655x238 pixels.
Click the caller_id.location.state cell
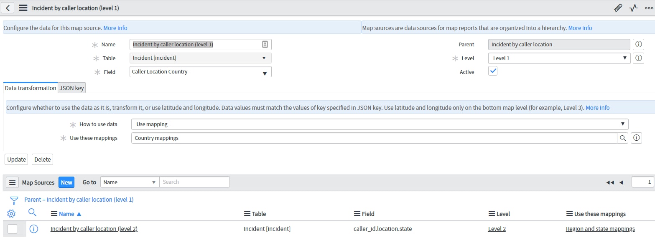point(382,229)
